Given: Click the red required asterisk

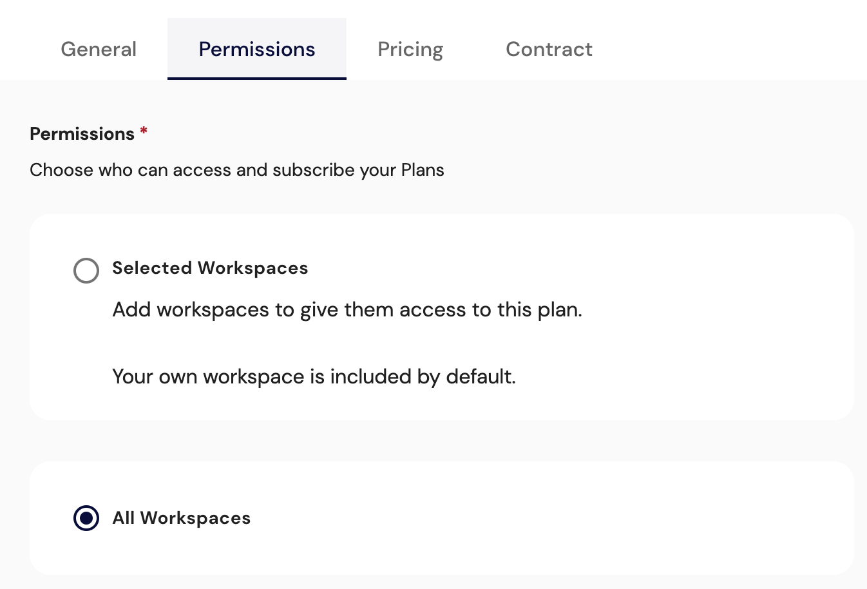Looking at the screenshot, I should click(x=144, y=131).
